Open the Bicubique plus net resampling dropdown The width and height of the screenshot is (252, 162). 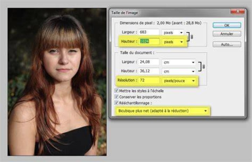[162, 111]
